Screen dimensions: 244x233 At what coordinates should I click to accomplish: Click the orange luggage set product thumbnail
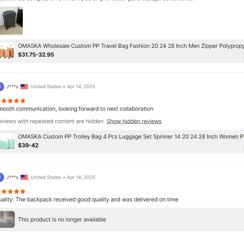point(7,51)
